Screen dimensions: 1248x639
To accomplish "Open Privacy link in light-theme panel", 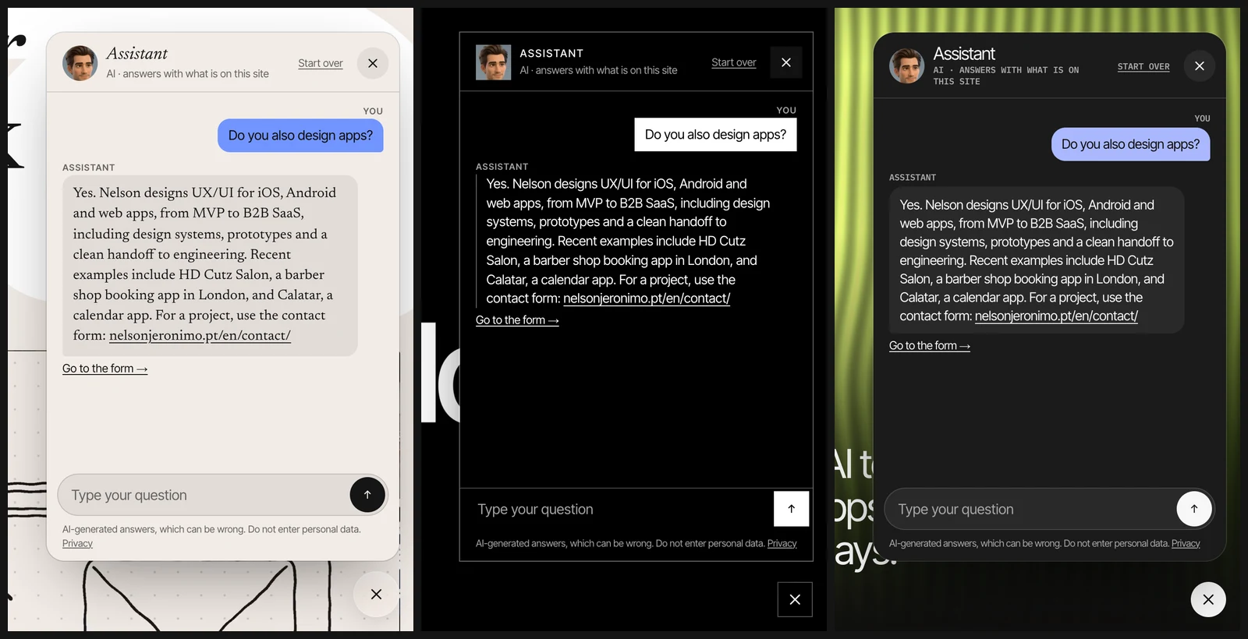I will [x=77, y=544].
